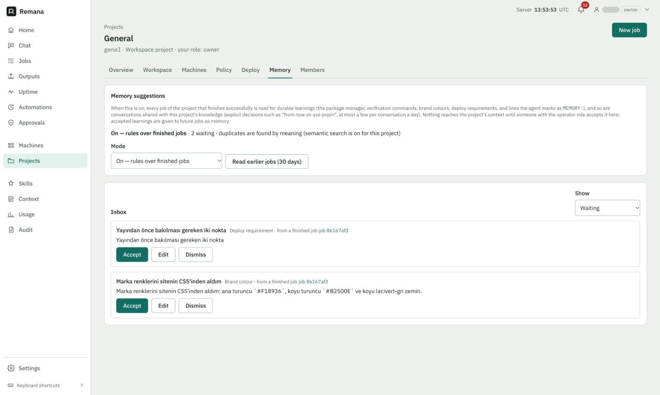Click Read earlier jobs (30 days)
The width and height of the screenshot is (660, 395).
tap(266, 161)
